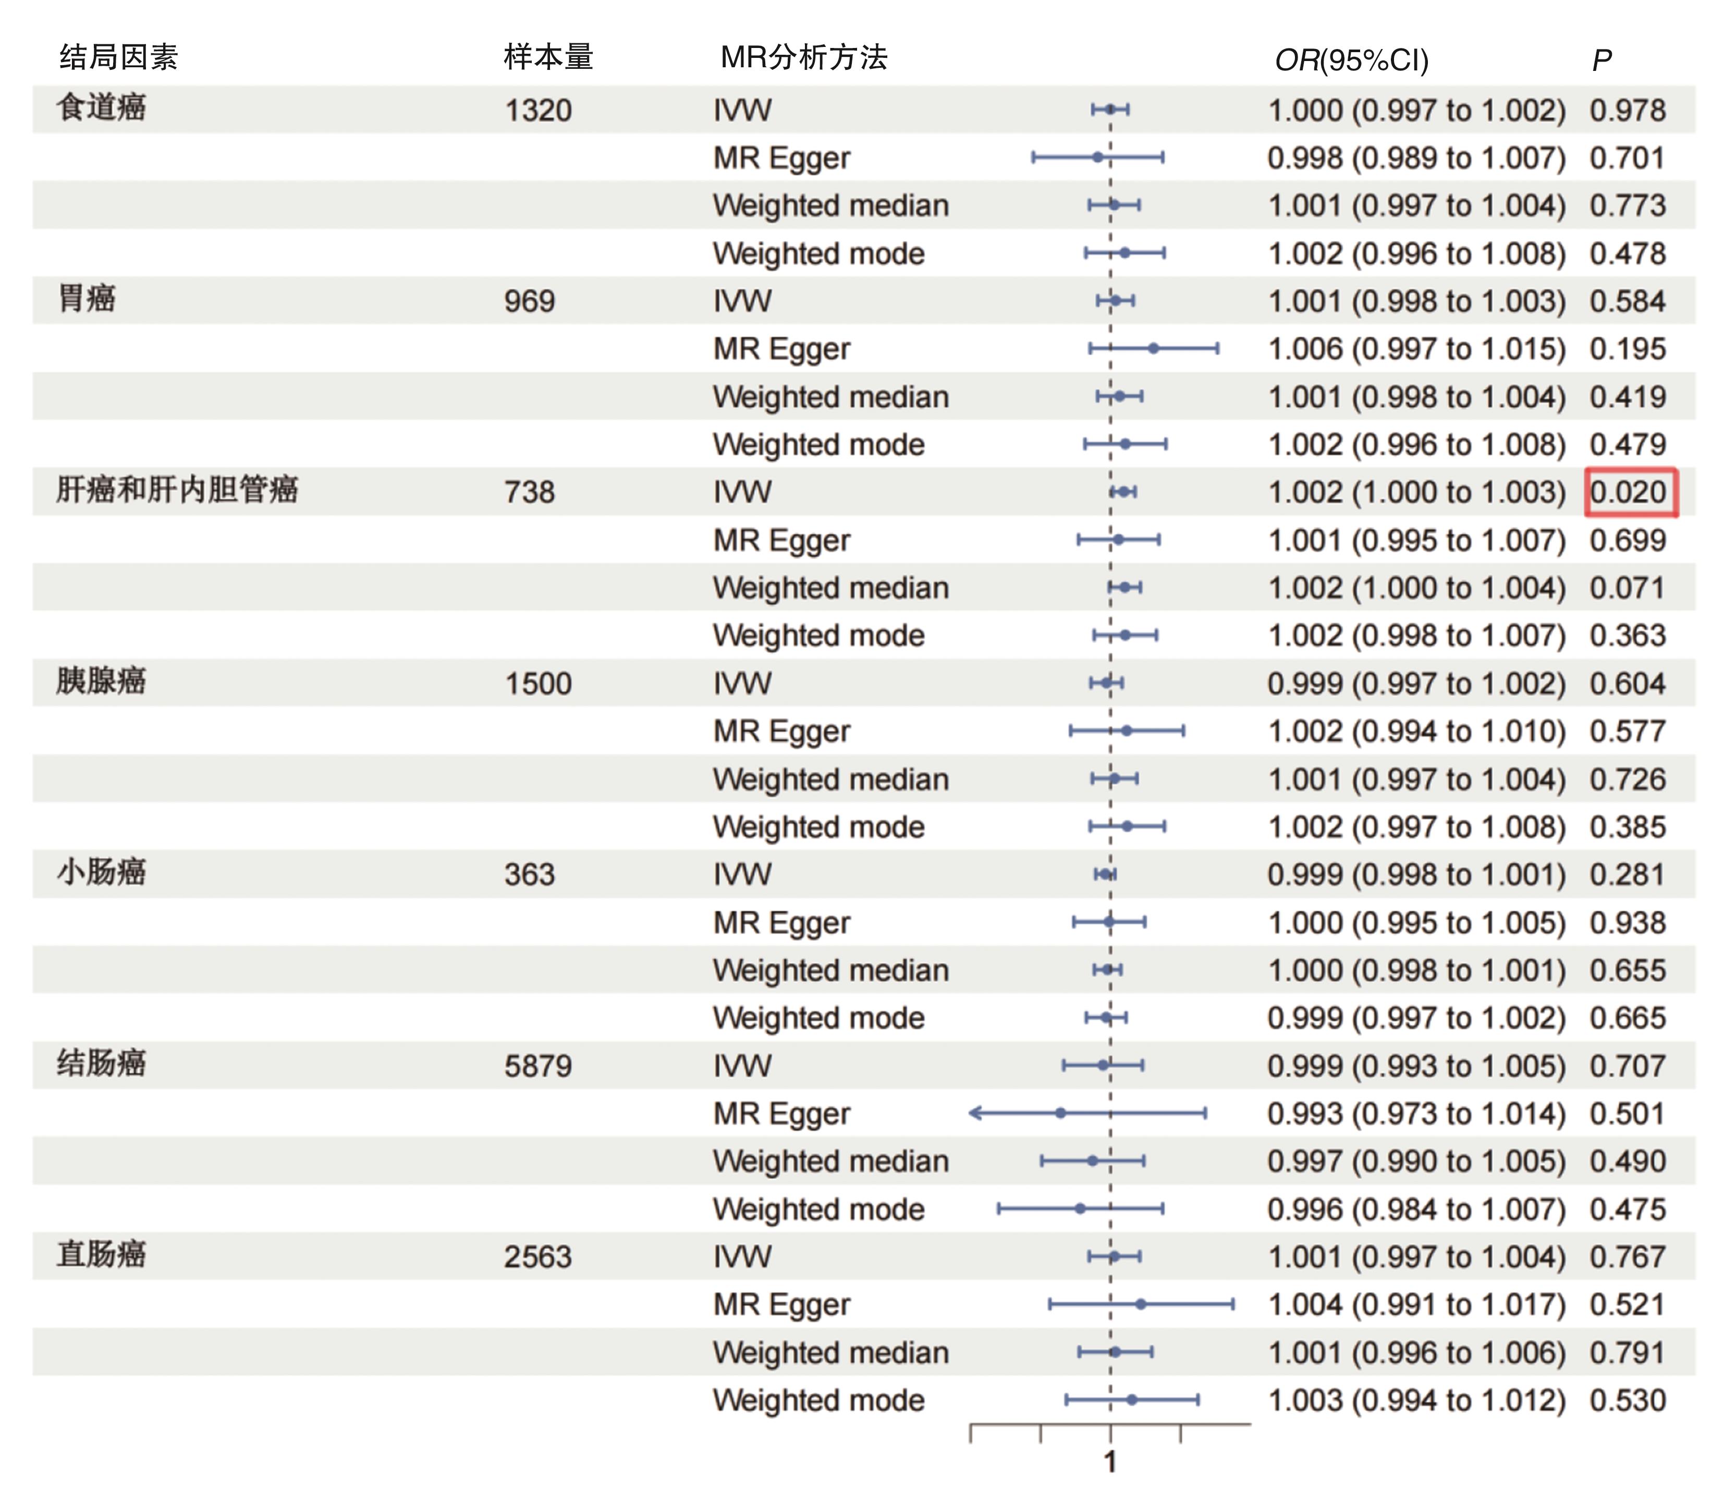Click the 结肠癌 row label
1724x1491 pixels.
point(102,1063)
